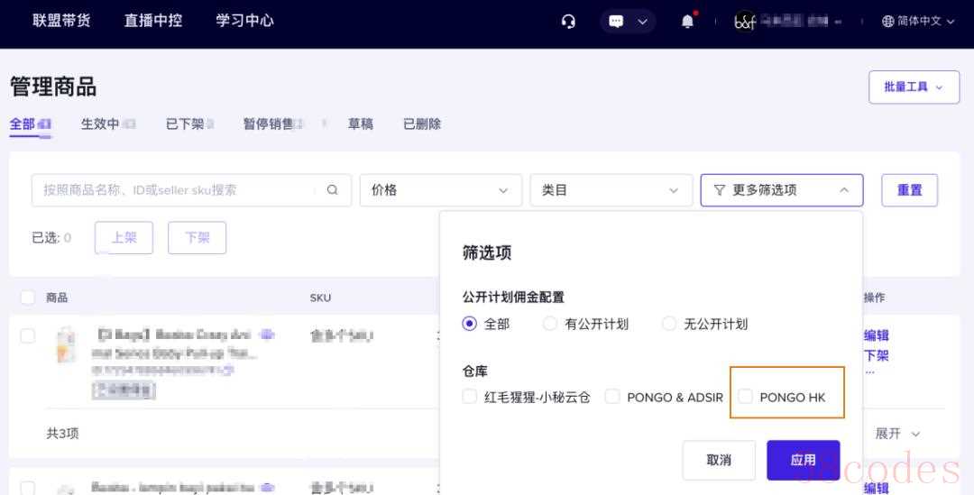
Task: Click the 商品 column header
Action: 57,298
